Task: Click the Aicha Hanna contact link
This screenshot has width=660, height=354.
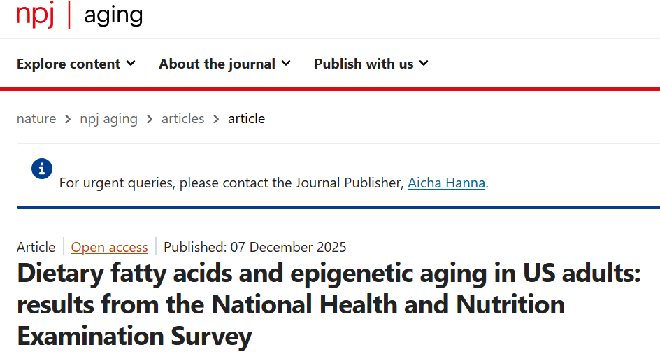Action: coord(446,183)
